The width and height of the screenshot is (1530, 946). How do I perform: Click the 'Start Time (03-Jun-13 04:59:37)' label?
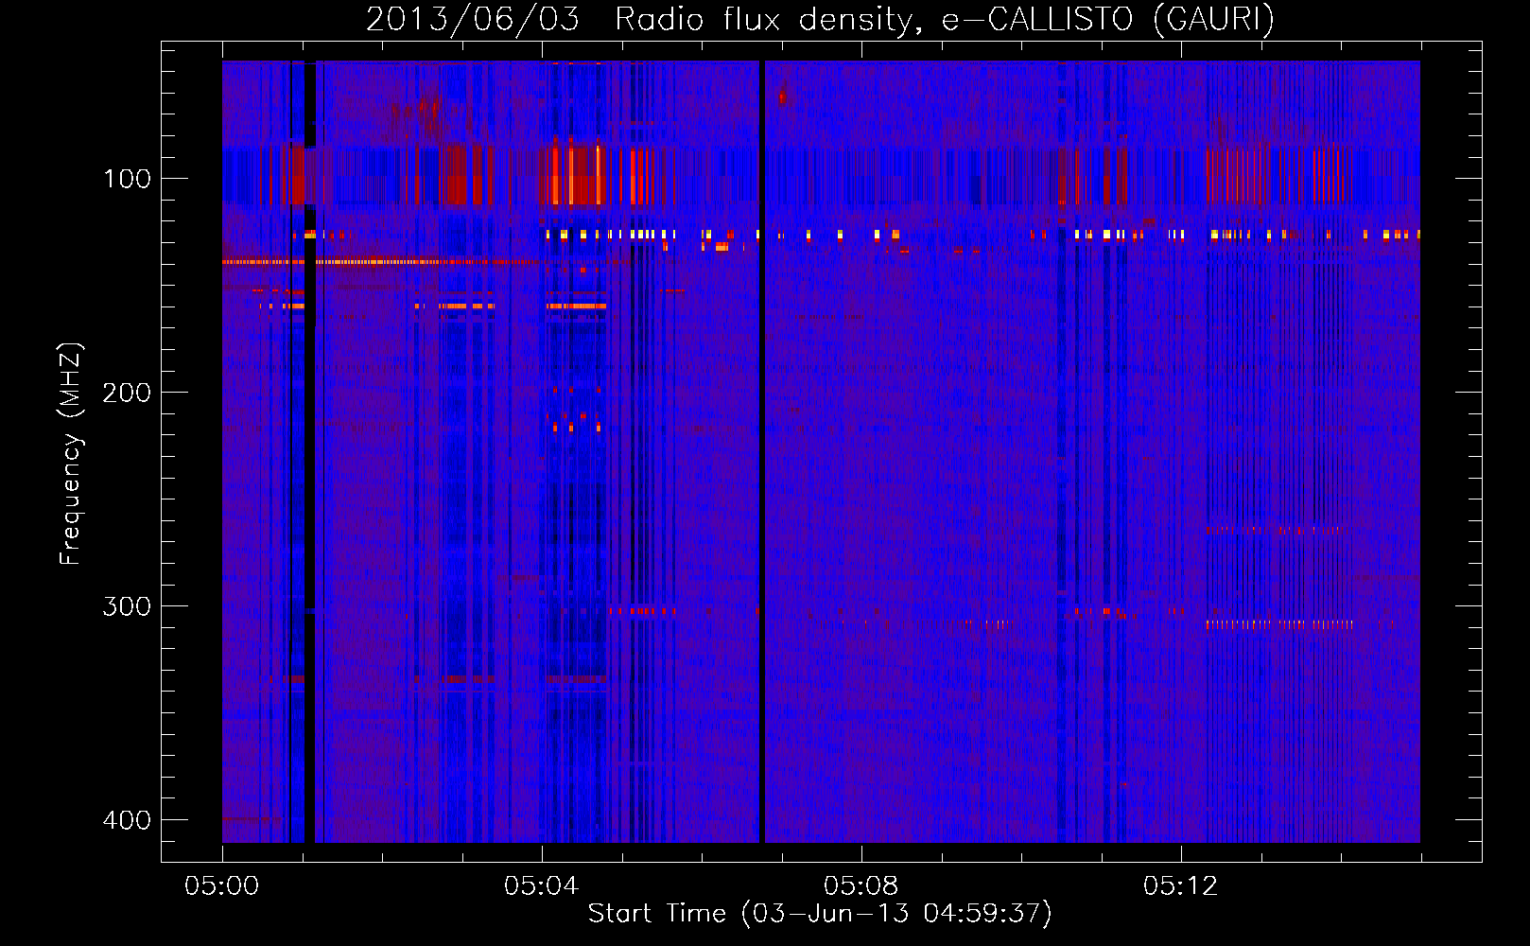click(x=820, y=914)
